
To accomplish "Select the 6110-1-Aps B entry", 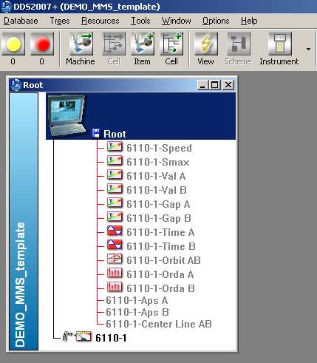I will point(137,312).
